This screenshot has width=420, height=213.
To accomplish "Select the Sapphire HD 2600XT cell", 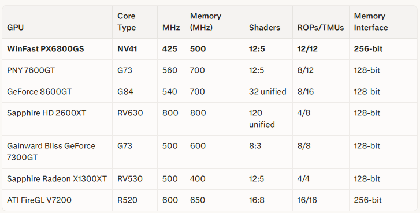I will 47,113.
